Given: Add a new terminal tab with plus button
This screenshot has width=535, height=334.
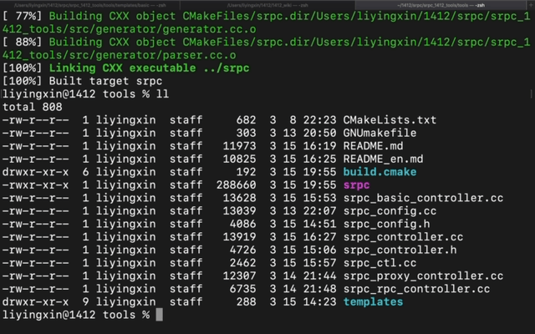Looking at the screenshot, I should point(531,5).
